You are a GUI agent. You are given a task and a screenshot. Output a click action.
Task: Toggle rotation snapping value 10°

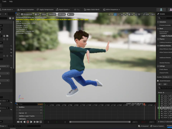tap(138, 14)
